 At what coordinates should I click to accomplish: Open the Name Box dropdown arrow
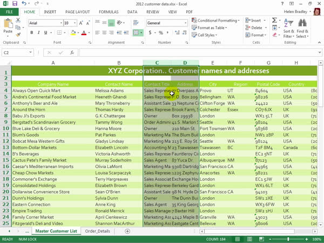30,52
